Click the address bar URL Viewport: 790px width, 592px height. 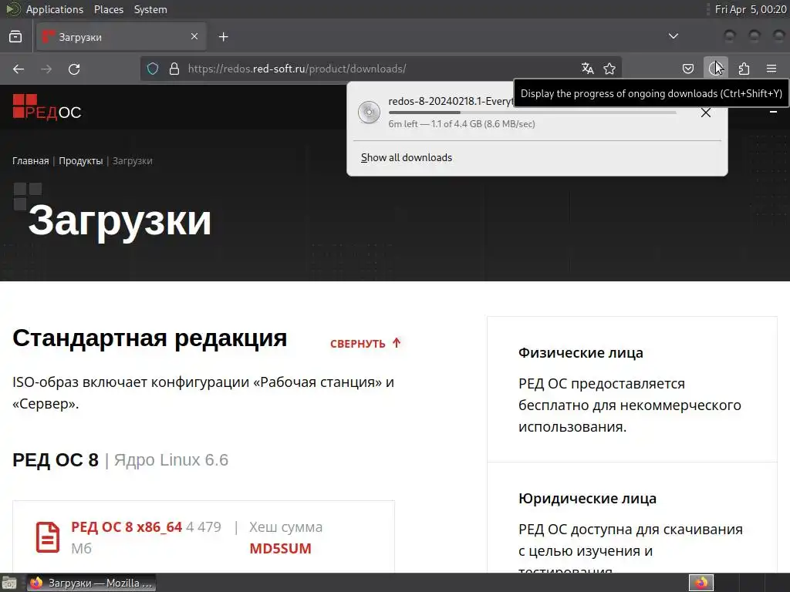point(297,69)
